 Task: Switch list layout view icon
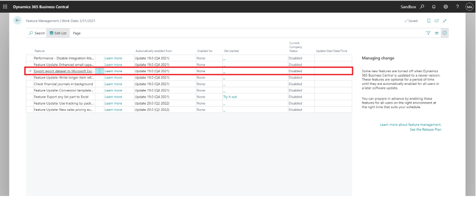(x=436, y=33)
